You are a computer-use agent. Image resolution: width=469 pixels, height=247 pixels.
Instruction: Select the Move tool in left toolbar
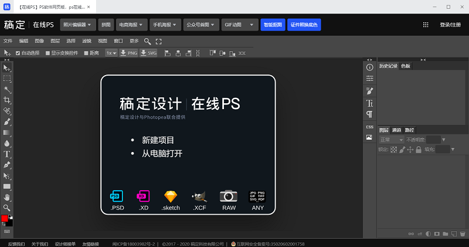click(7, 68)
